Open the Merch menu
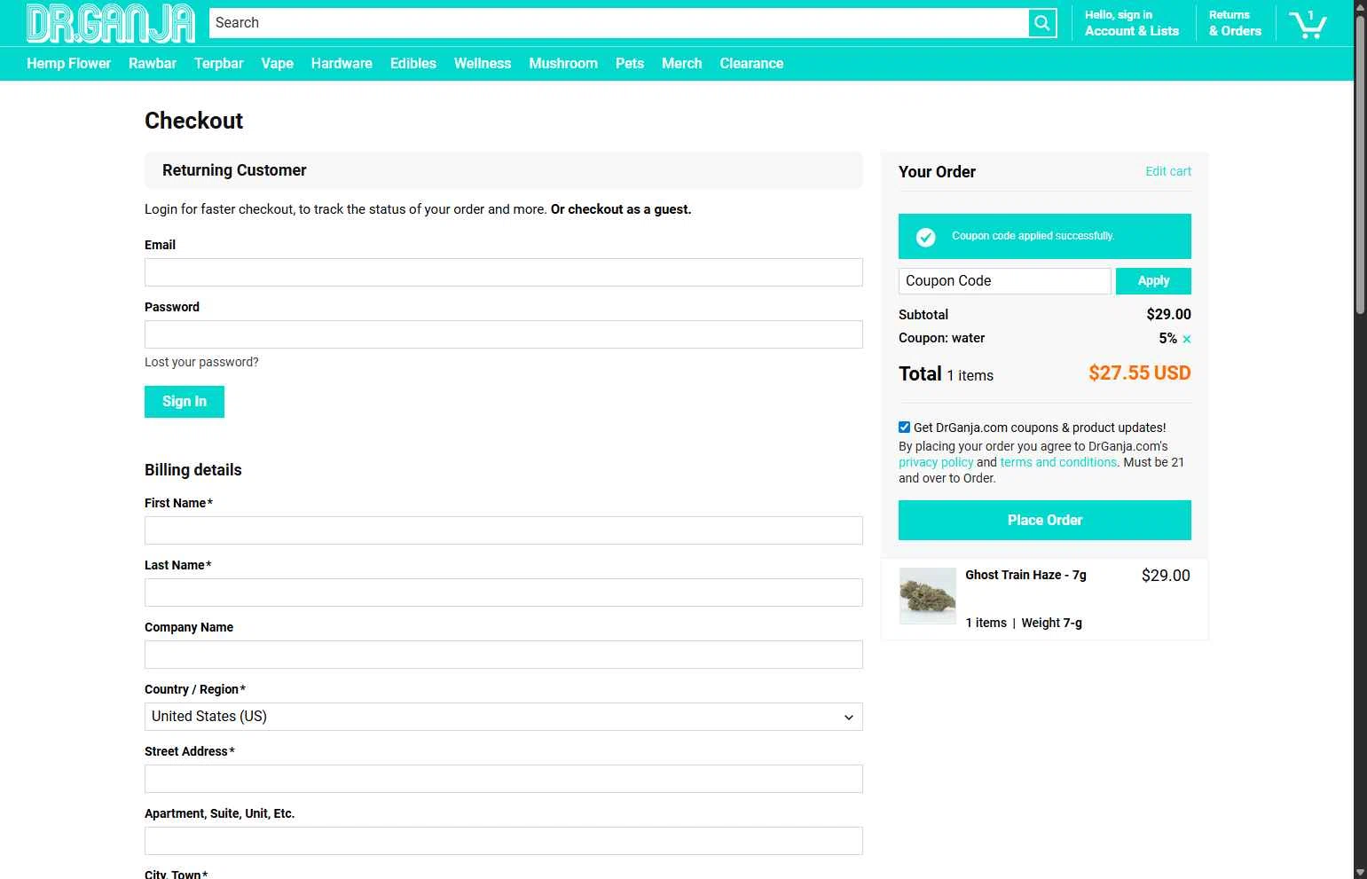Screen dimensions: 1367x879 [682, 64]
